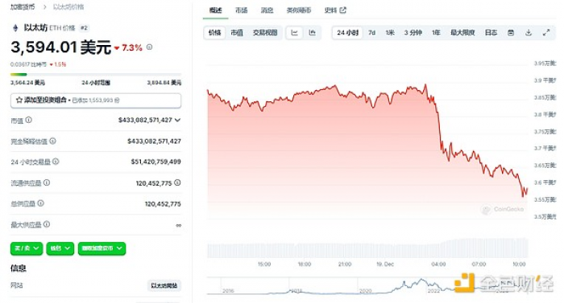This screenshot has height=303, width=564.
Task: Open the News tab
Action: [267, 10]
